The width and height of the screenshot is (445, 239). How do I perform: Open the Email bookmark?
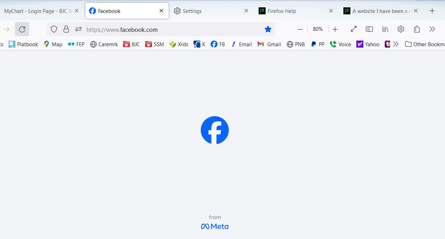(241, 44)
